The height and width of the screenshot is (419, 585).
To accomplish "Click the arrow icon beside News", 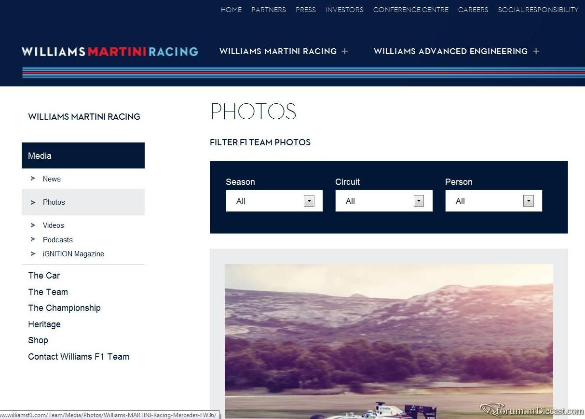I will click(x=33, y=179).
